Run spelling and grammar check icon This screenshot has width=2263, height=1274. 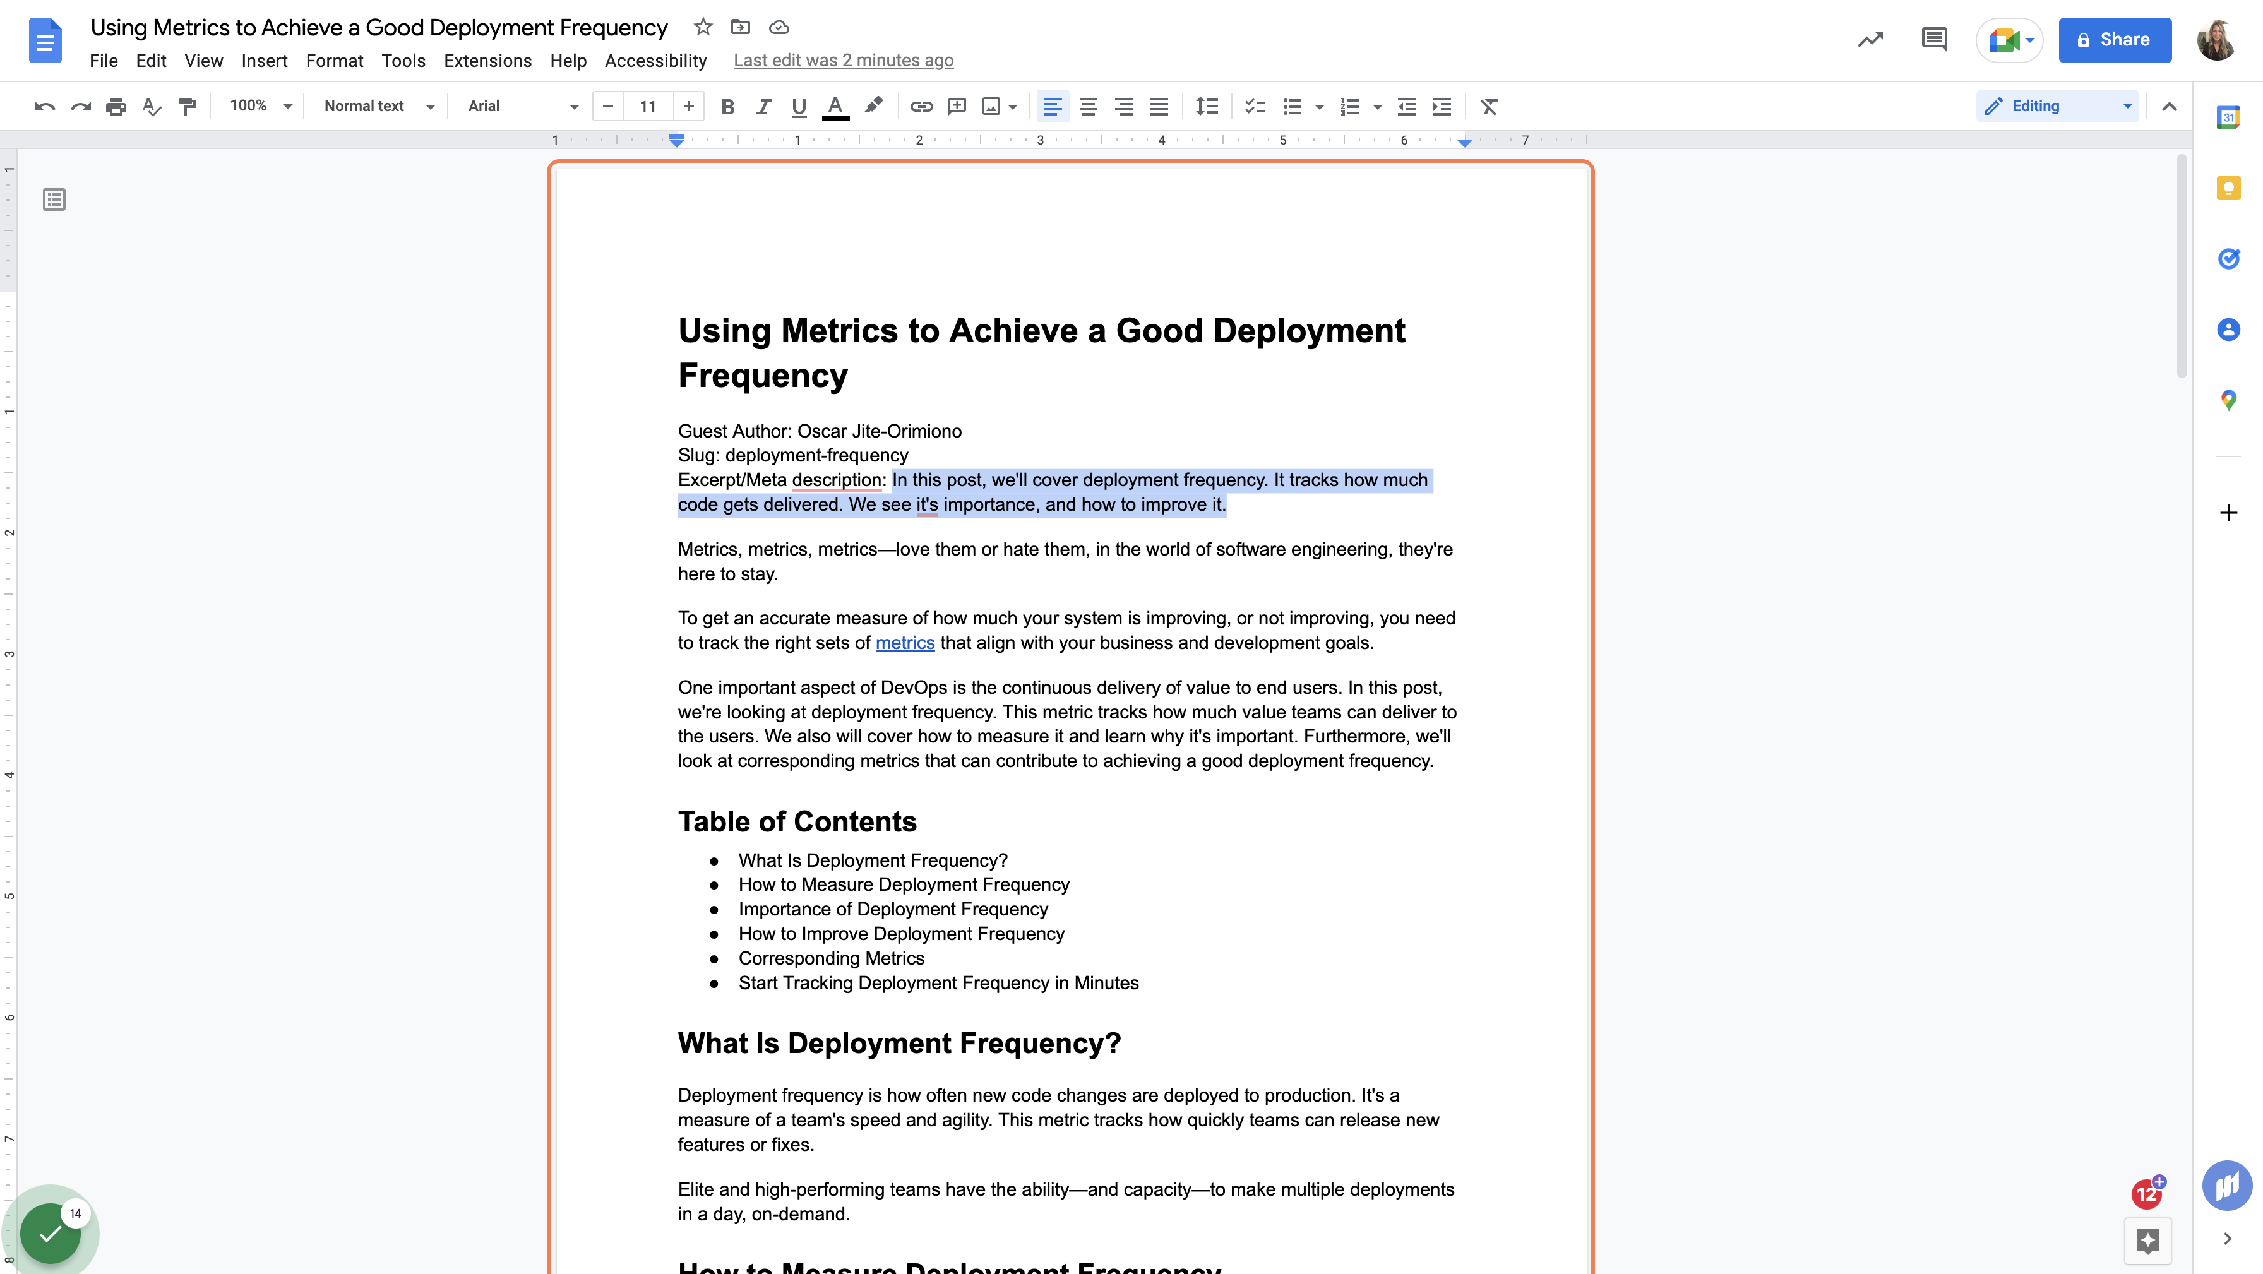[x=152, y=106]
